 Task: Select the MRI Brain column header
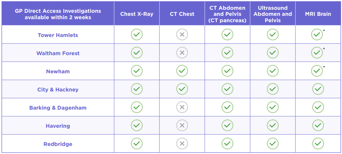[318, 14]
